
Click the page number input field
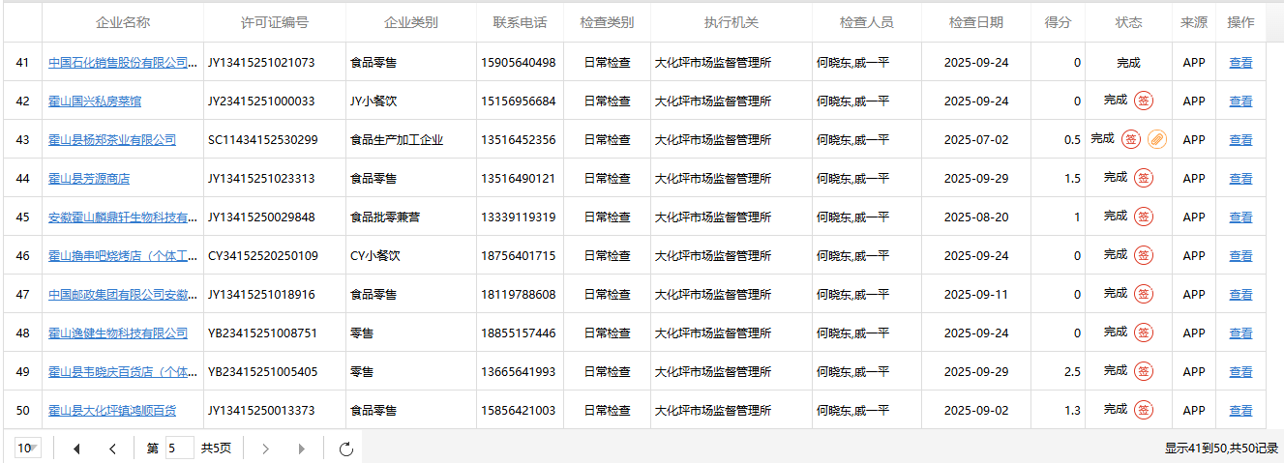pyautogui.click(x=179, y=449)
